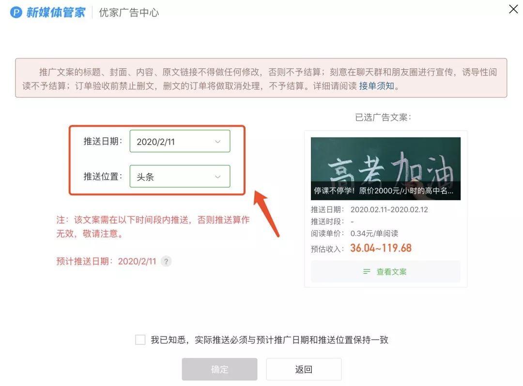Open the 推送位置 position dropdown
Image resolution: width=523 pixels, height=386 pixels.
click(x=180, y=177)
